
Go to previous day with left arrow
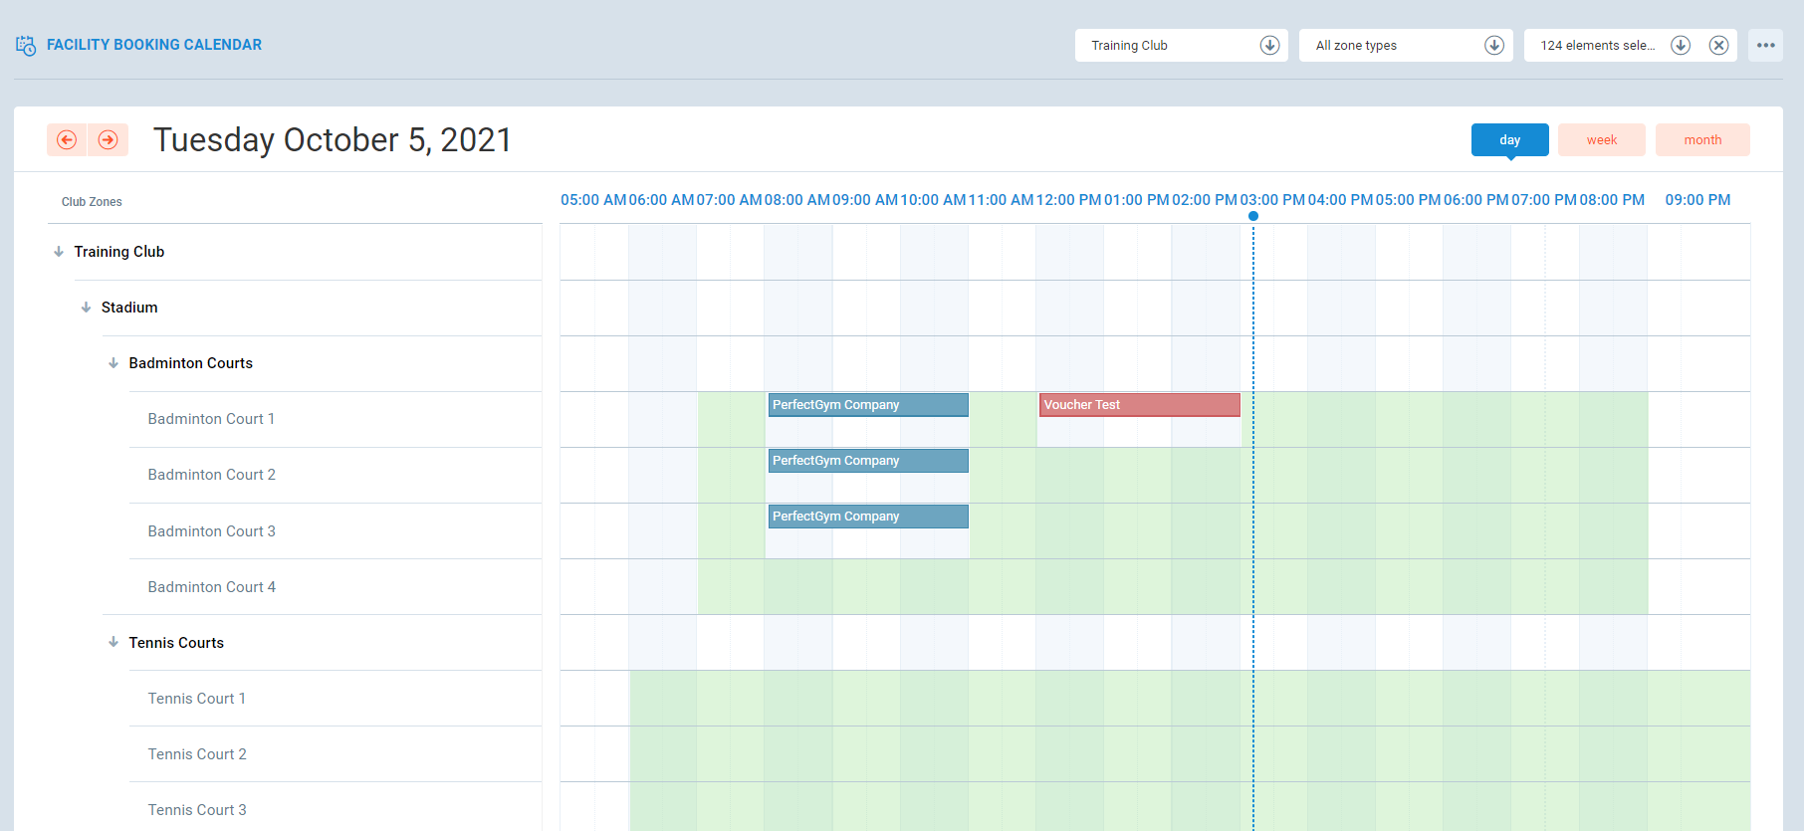coord(67,140)
